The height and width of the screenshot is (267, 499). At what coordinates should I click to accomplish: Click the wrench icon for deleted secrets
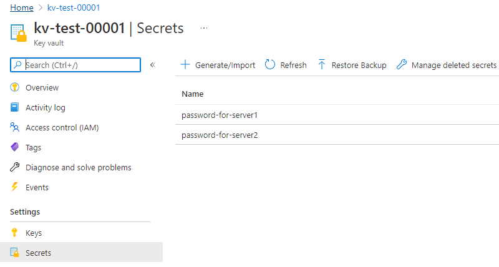pyautogui.click(x=402, y=65)
